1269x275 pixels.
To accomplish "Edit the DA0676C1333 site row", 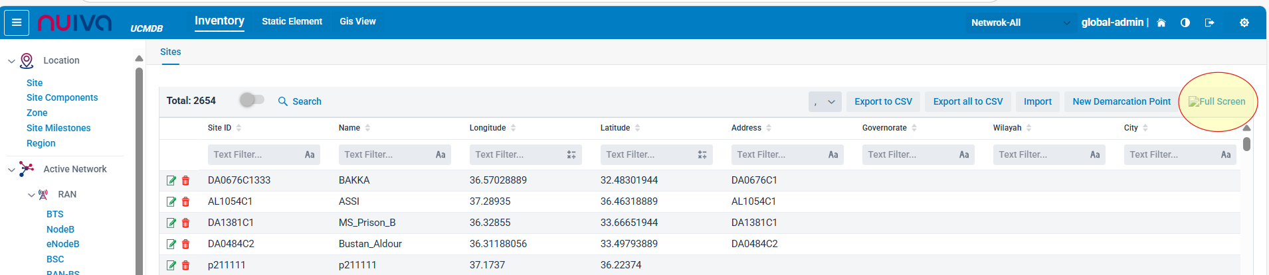I will 171,180.
